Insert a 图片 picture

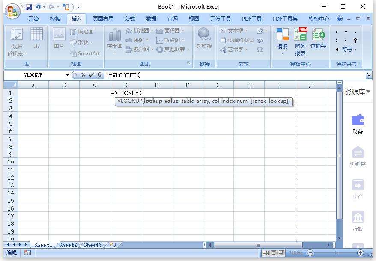(x=59, y=39)
